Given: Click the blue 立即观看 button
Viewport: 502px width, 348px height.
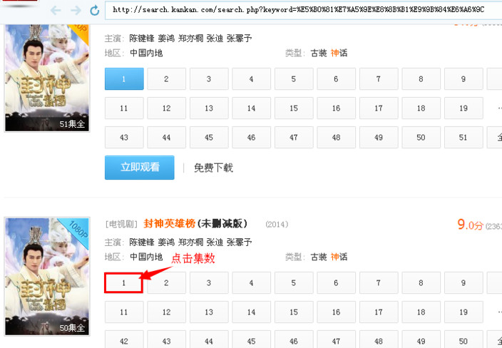Looking at the screenshot, I should [x=140, y=168].
